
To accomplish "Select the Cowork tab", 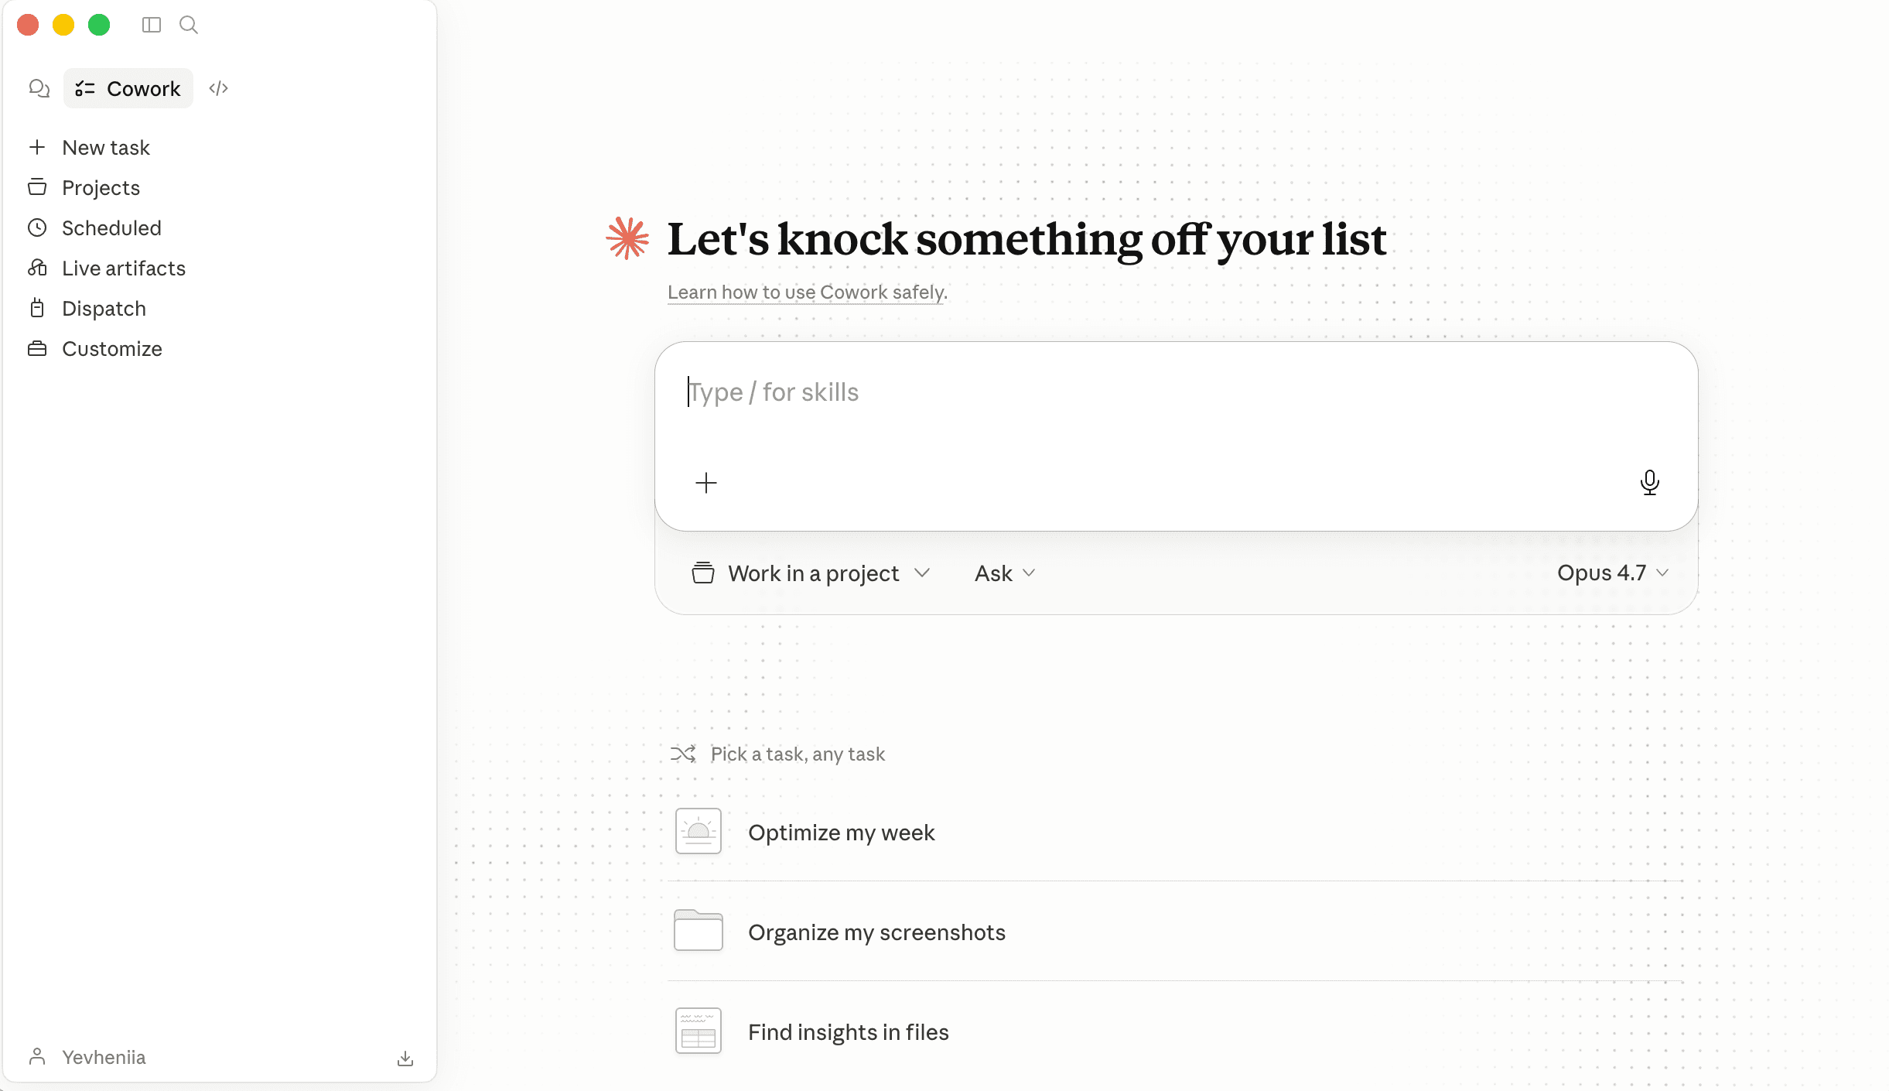I will pyautogui.click(x=128, y=88).
